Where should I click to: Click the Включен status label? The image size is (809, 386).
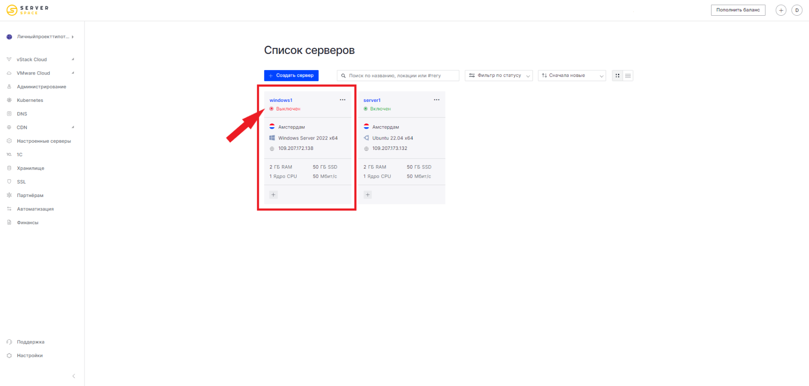pos(381,109)
